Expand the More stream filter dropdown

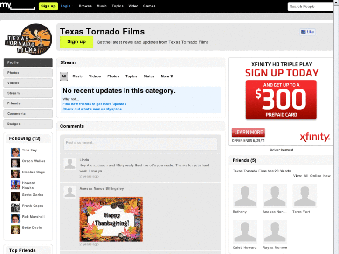coord(166,76)
